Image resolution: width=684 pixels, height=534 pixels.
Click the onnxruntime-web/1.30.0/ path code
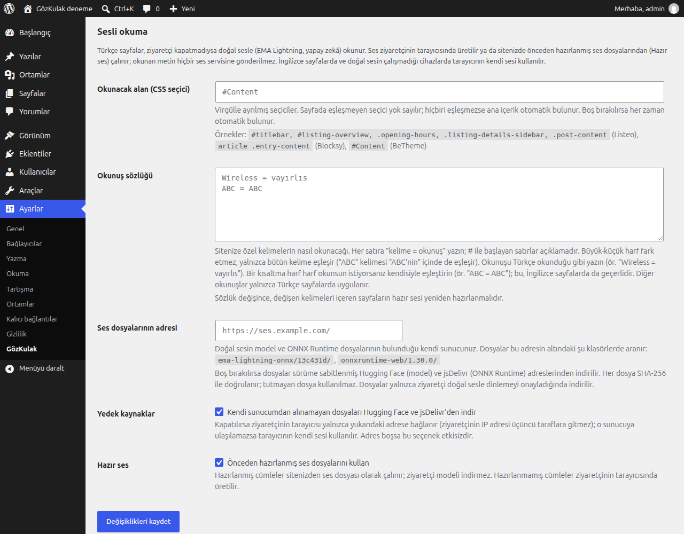(x=389, y=360)
